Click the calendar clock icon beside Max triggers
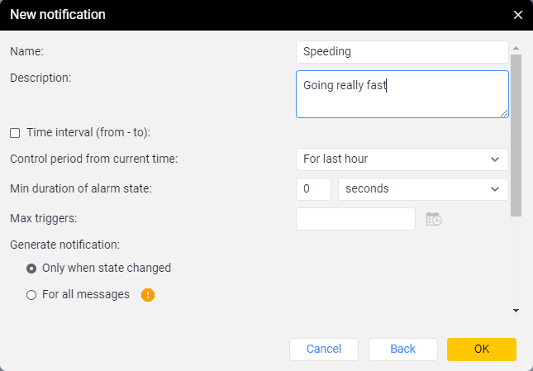533x371 pixels. [434, 219]
